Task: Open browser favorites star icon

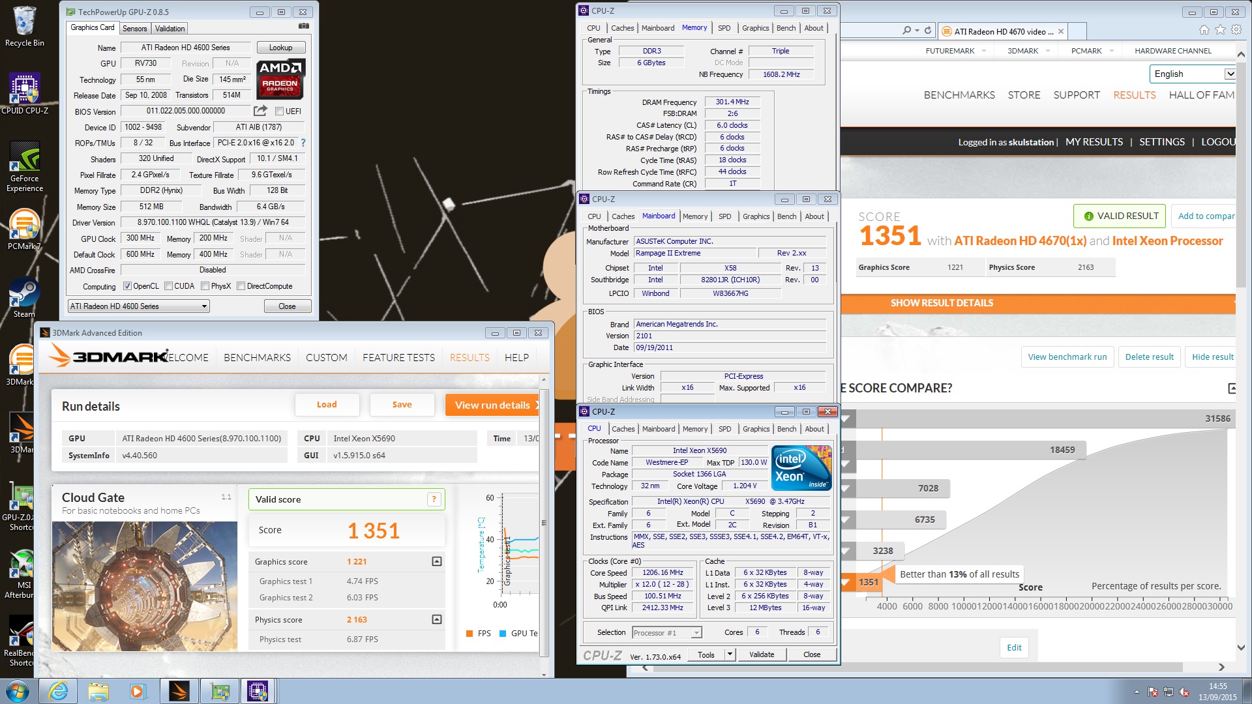Action: point(1220,30)
